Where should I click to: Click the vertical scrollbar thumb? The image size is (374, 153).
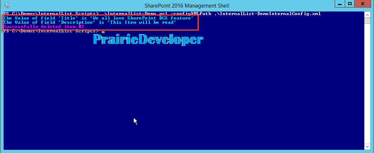tap(367, 21)
